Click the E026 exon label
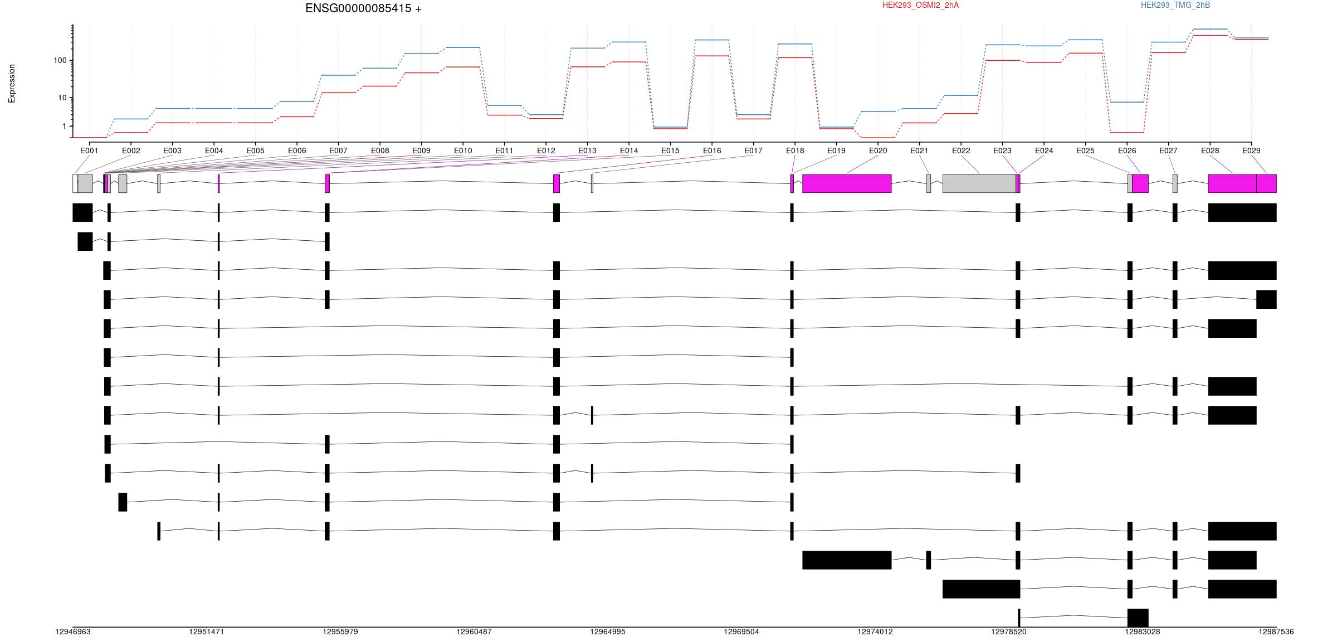The height and width of the screenshot is (641, 1337). 1127,150
